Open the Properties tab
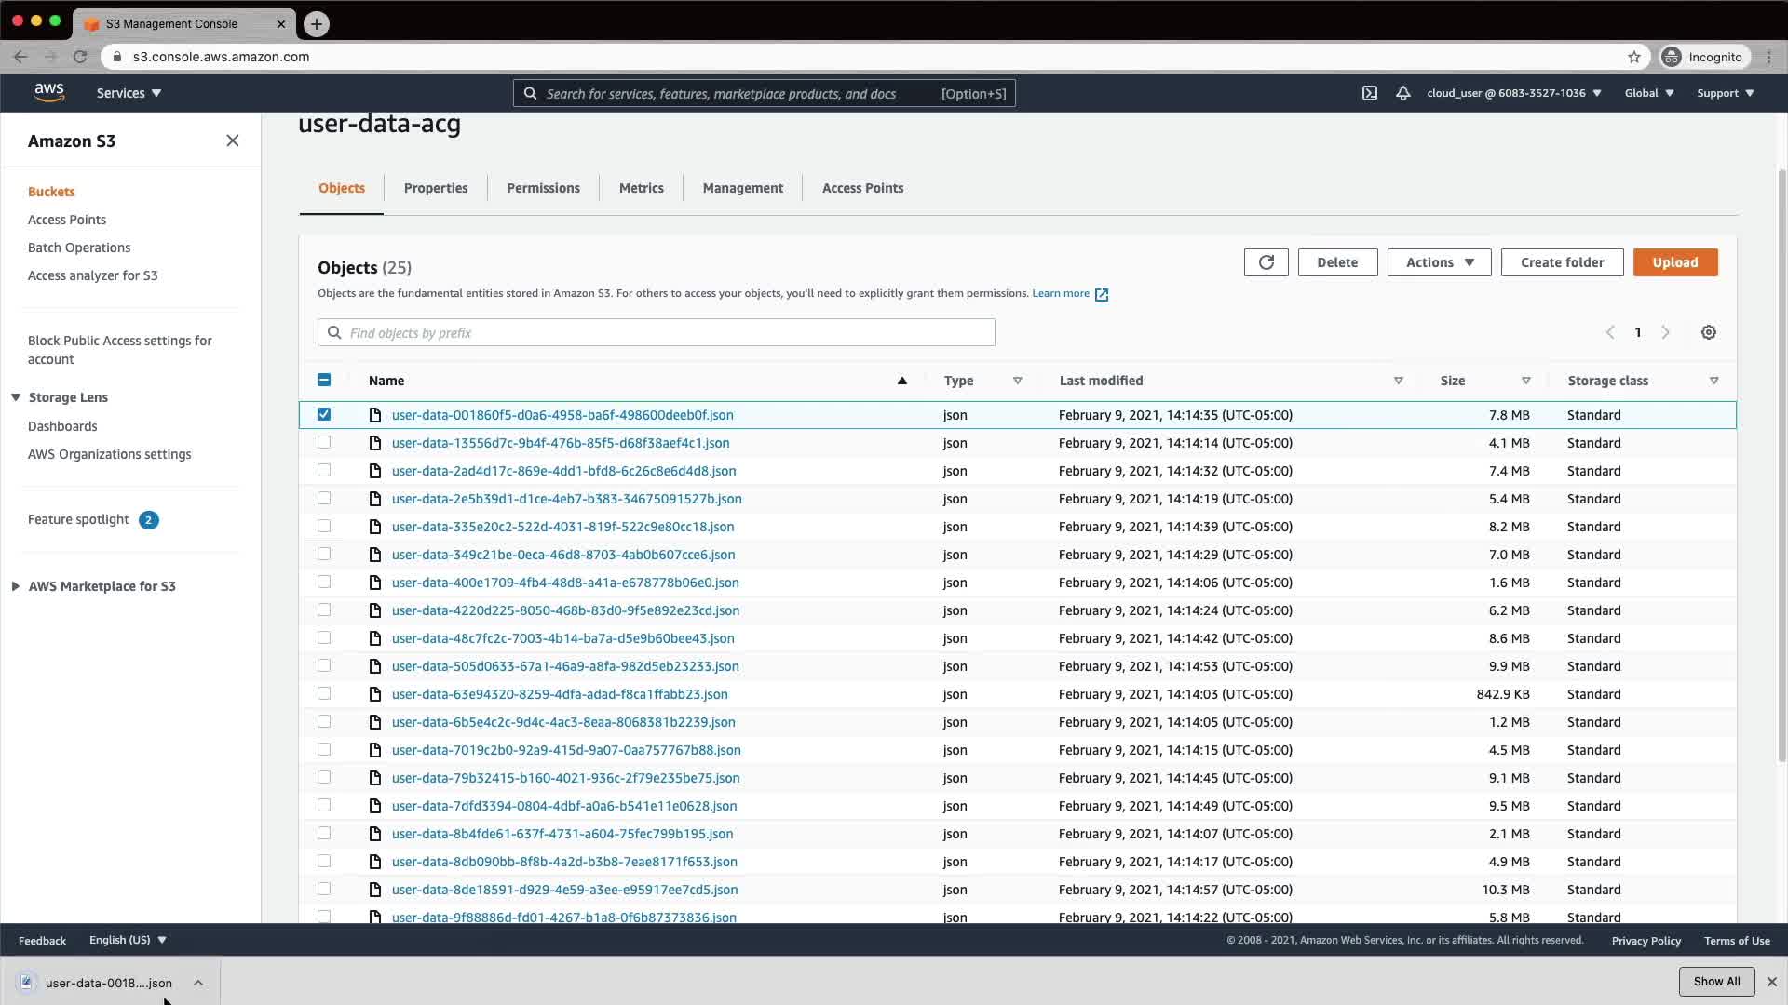This screenshot has height=1005, width=1788. point(435,188)
